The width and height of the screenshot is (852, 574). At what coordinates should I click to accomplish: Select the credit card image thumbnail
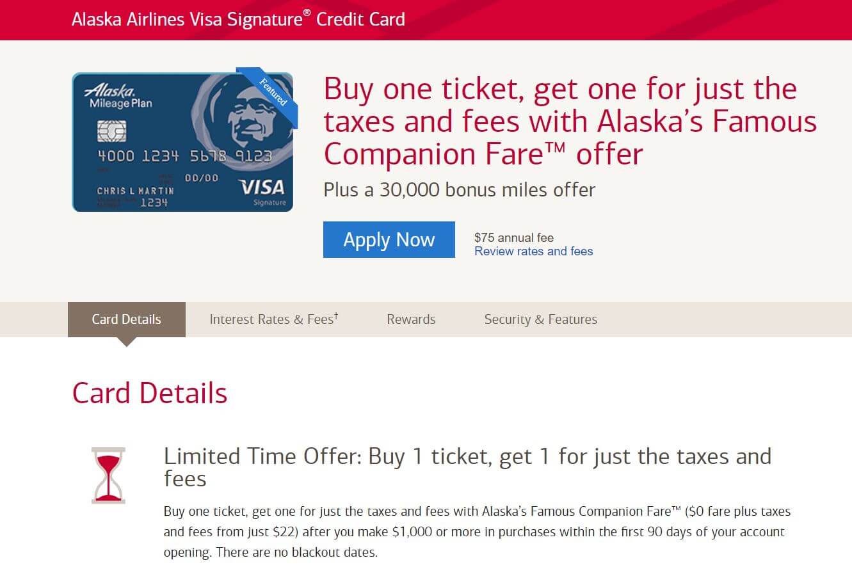click(182, 142)
